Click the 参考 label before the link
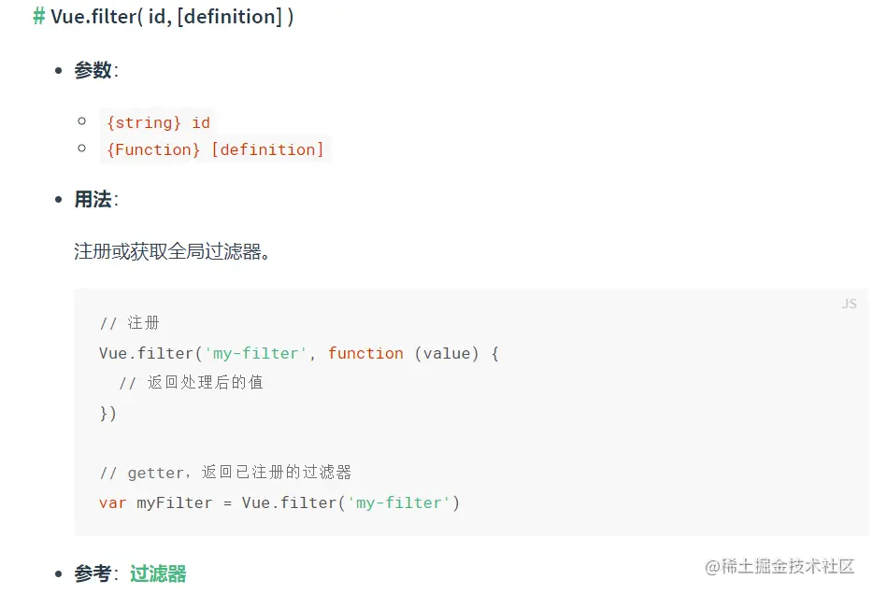The image size is (873, 594). 93,573
